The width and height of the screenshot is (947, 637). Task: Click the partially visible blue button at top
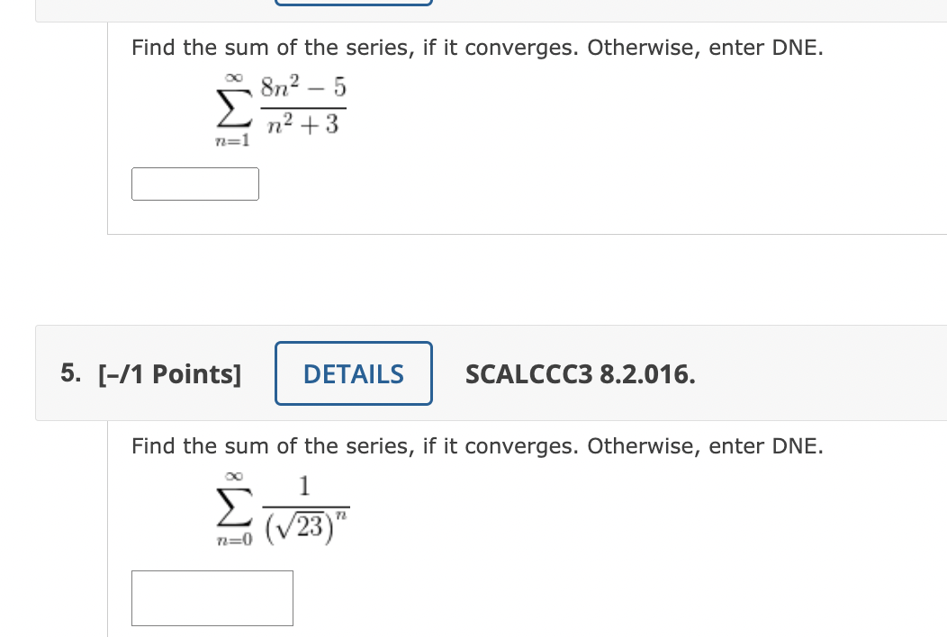[353, 4]
